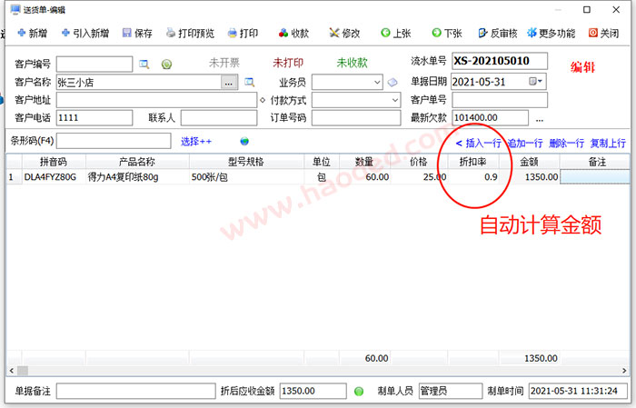Screen dimensions: 636x408
Task: Click the 修改 (Modify) toolbar button
Action: click(344, 34)
